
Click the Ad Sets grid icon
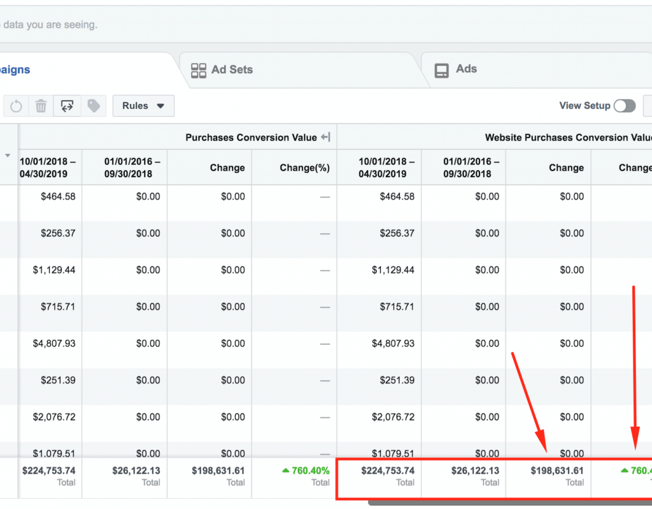(x=199, y=70)
